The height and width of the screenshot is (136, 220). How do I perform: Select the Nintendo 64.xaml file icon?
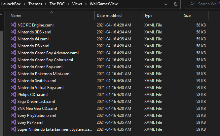pos(14,39)
